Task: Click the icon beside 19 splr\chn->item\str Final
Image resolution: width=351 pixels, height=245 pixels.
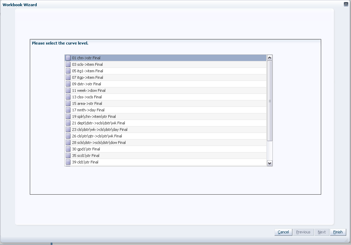Action: coord(68,116)
